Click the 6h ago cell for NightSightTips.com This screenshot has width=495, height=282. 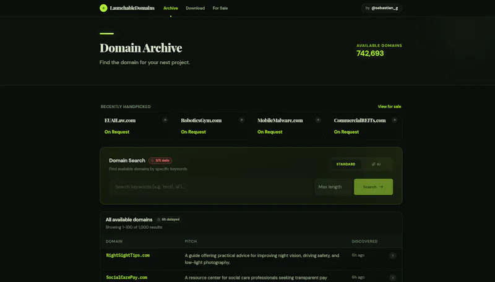click(x=358, y=255)
